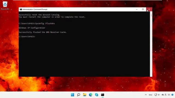This screenshot has width=175, height=98.
Task: Click 'Sucessfully reset the Winsock Catalog.' text
Action: (x=39, y=15)
